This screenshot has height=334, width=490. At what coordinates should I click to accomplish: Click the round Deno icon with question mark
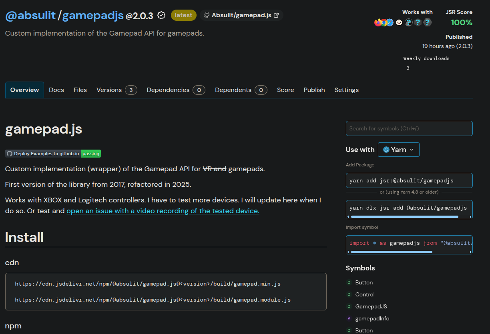coord(408,22)
